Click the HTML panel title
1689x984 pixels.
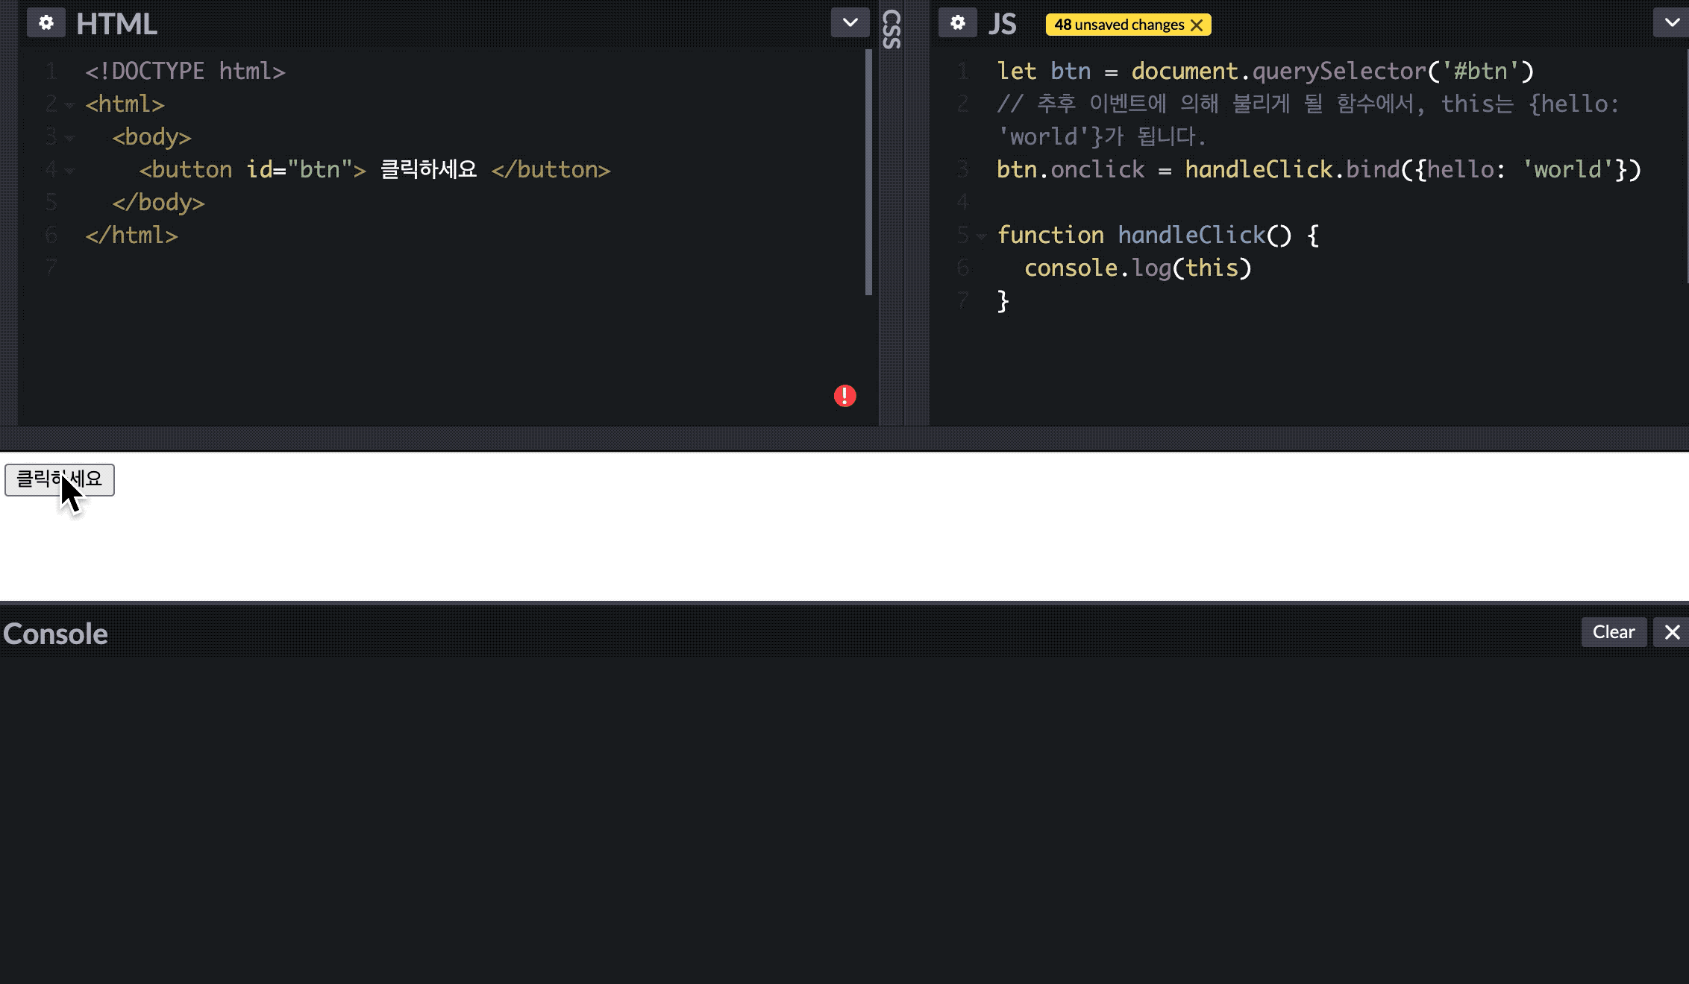(116, 24)
